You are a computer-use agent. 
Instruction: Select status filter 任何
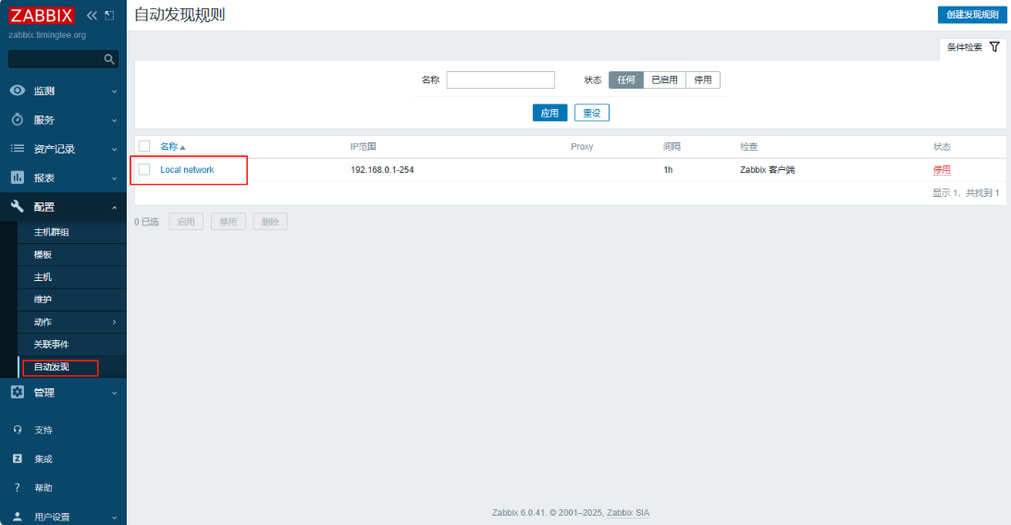[x=626, y=79]
